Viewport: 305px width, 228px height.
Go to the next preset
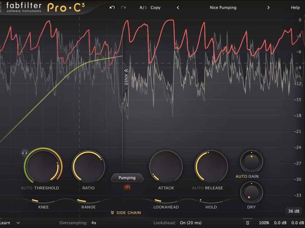pos(268,8)
